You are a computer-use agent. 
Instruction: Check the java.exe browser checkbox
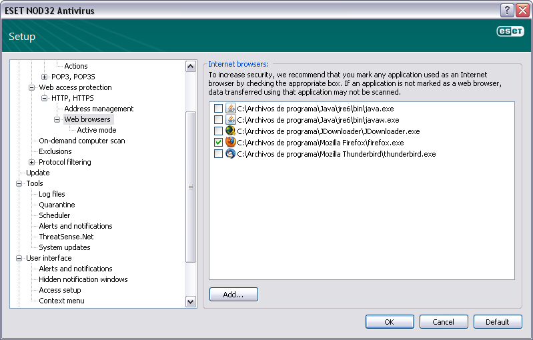coord(218,109)
